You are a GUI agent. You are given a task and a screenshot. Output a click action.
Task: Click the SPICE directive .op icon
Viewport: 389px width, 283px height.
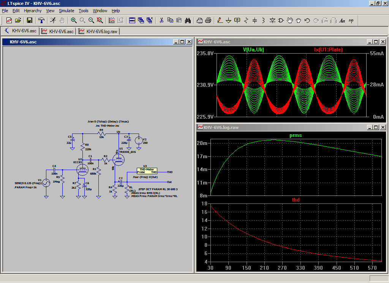click(351, 21)
